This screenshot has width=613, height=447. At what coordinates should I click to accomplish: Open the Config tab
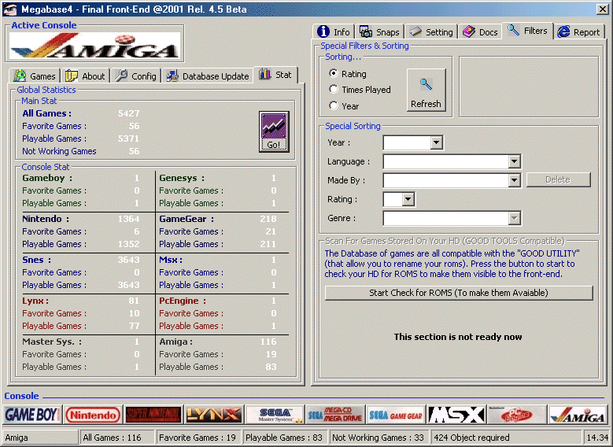click(x=136, y=76)
